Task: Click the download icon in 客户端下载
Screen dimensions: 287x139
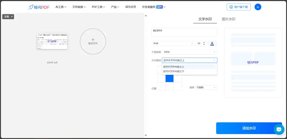Action: [231, 7]
